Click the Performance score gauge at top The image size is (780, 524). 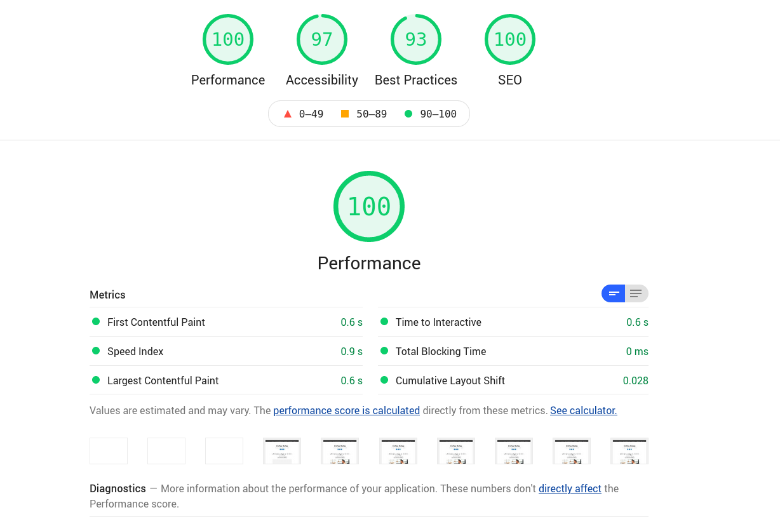pos(228,39)
